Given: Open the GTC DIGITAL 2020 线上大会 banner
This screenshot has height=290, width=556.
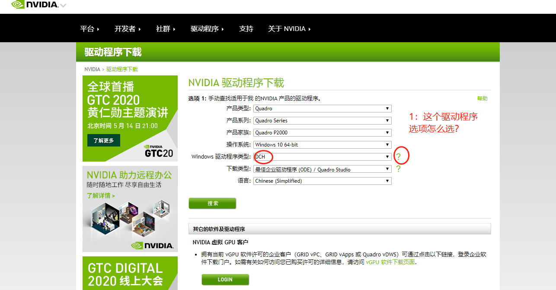Looking at the screenshot, I should [x=130, y=273].
